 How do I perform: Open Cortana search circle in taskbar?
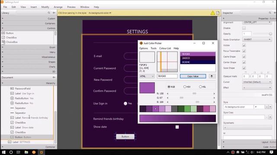pos(11,152)
